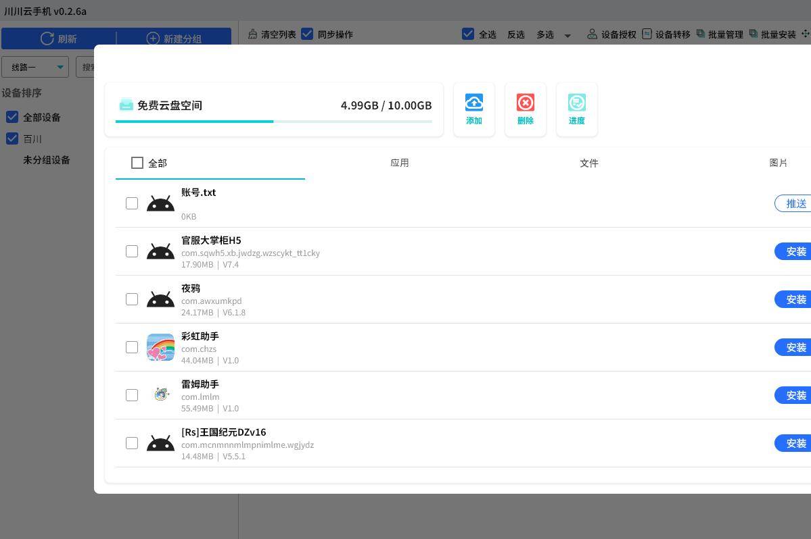This screenshot has width=811, height=539.
Task: Click 反选 invert selection
Action: [x=515, y=34]
